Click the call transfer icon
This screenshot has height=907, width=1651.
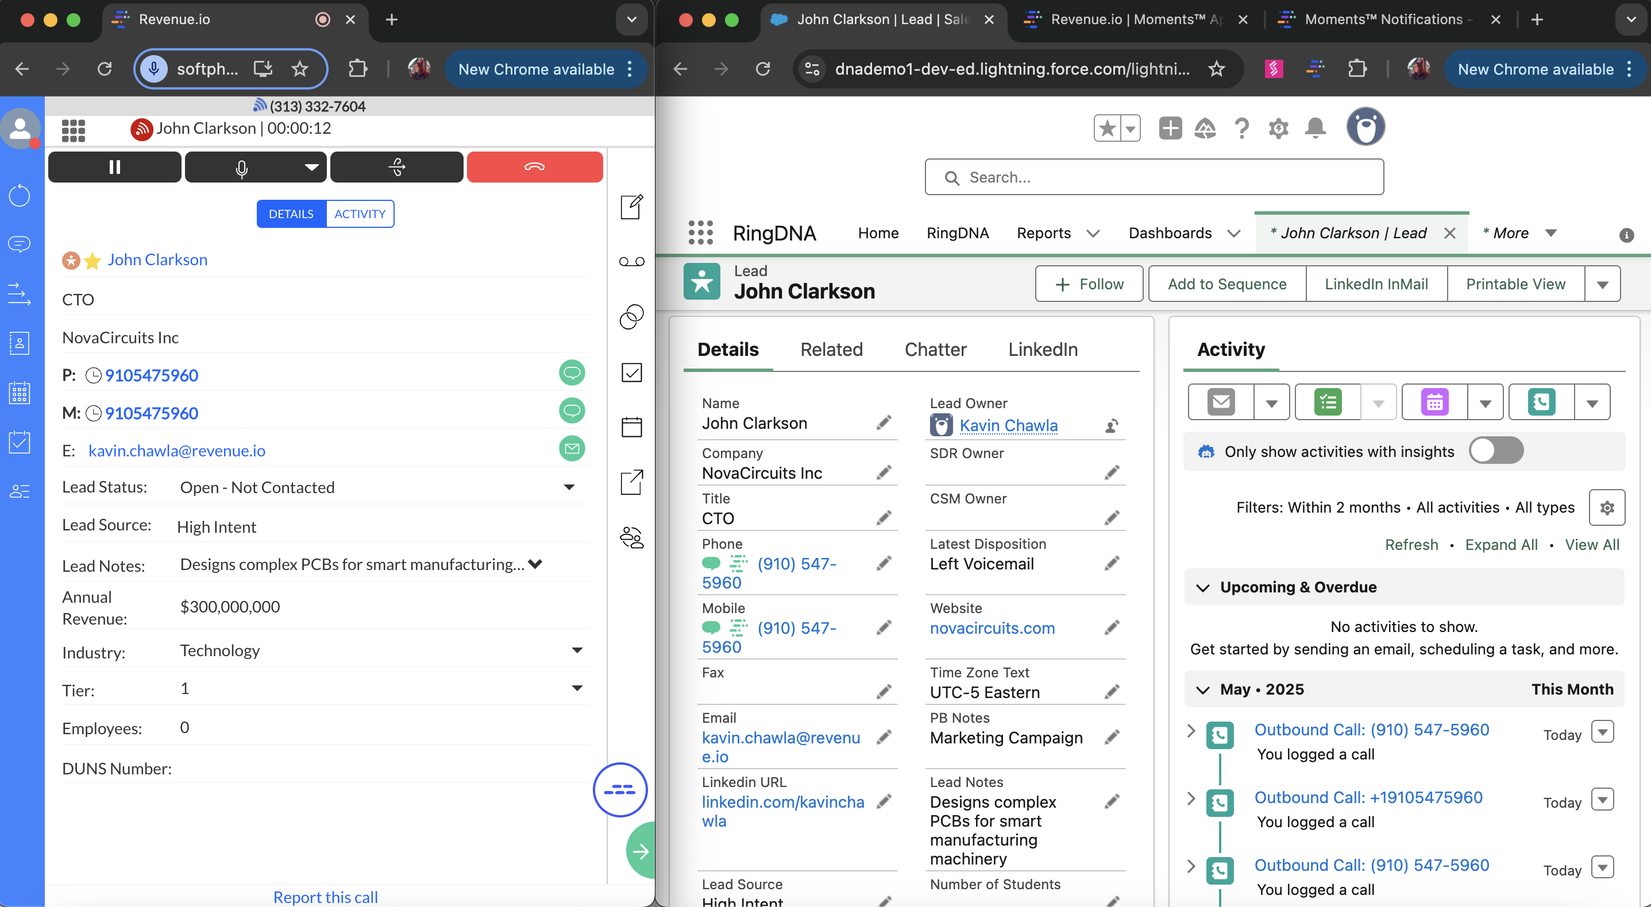tap(397, 167)
